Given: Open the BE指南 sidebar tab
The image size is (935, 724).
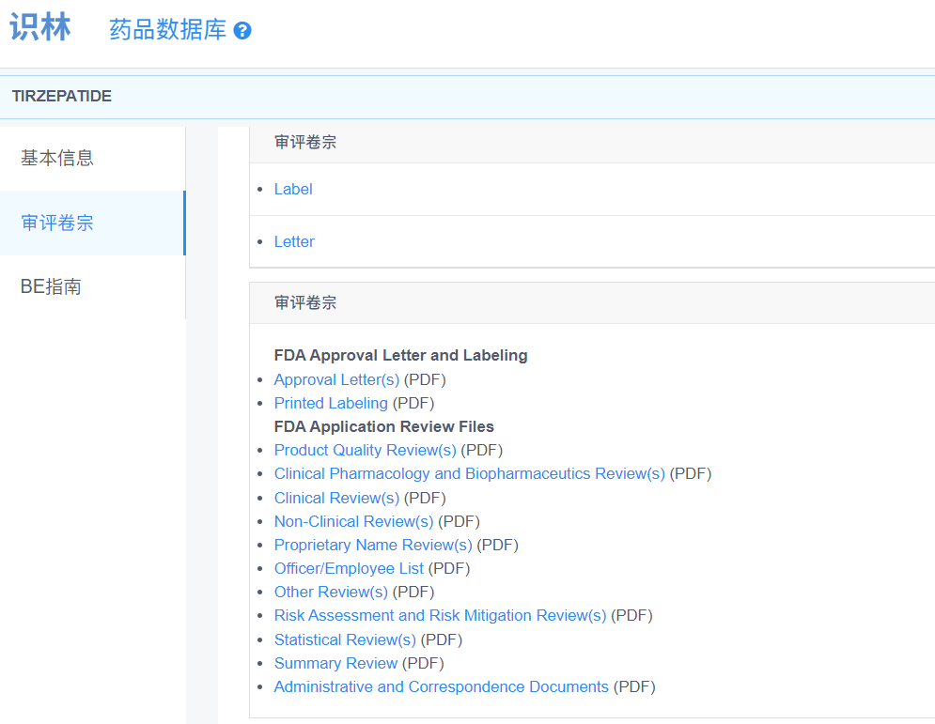Looking at the screenshot, I should tap(51, 286).
